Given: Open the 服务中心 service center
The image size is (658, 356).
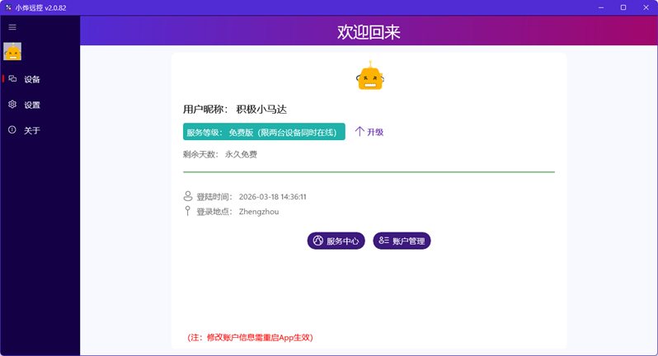Looking at the screenshot, I should [336, 241].
